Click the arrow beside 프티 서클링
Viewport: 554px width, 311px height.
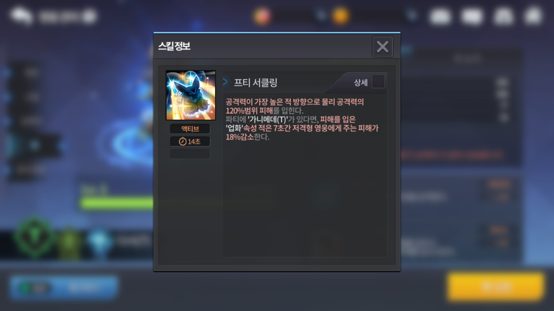[225, 82]
